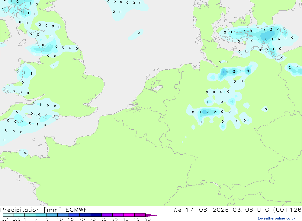
Task: Click the 'Precipitation [mm]' title text
Action: [31, 210]
